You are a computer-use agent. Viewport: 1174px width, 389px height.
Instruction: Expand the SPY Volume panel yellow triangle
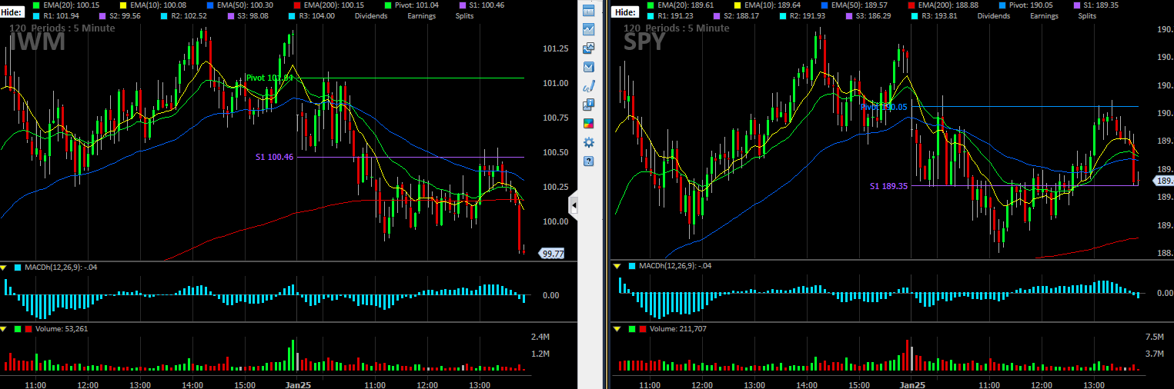point(616,329)
